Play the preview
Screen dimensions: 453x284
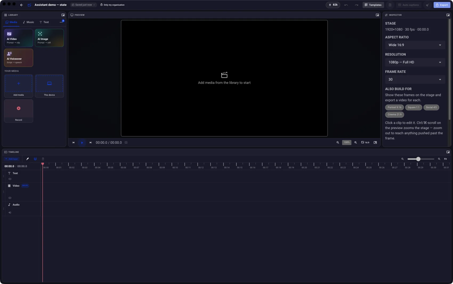(x=82, y=143)
